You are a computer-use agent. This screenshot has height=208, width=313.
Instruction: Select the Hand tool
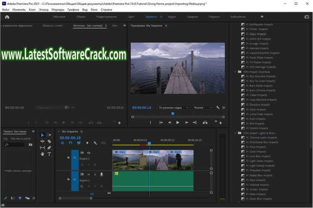tap(42, 154)
